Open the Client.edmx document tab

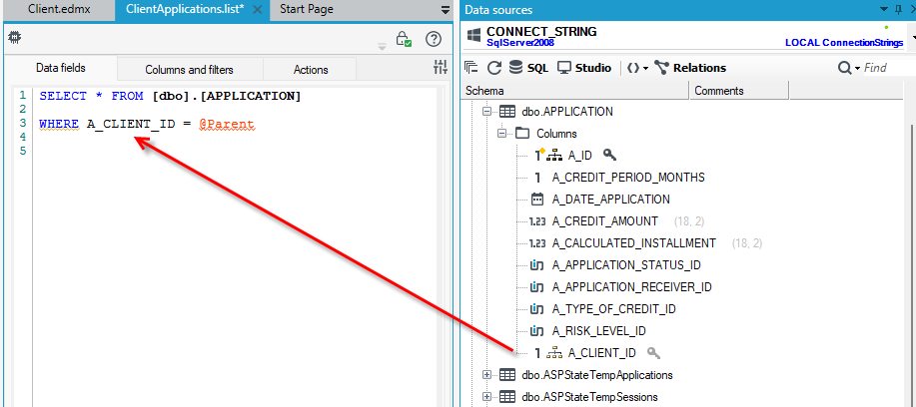(x=59, y=9)
